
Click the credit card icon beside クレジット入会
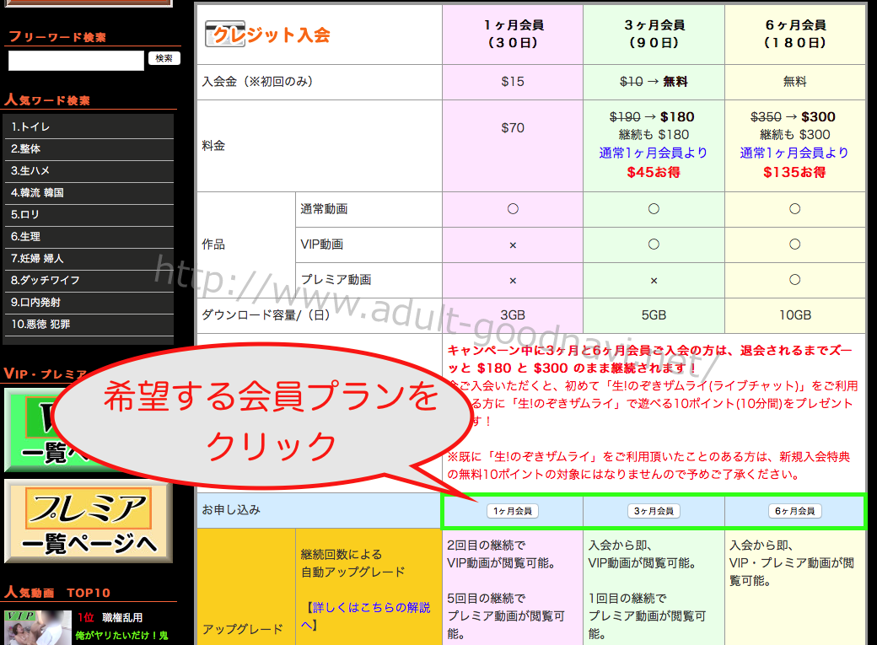pyautogui.click(x=224, y=35)
